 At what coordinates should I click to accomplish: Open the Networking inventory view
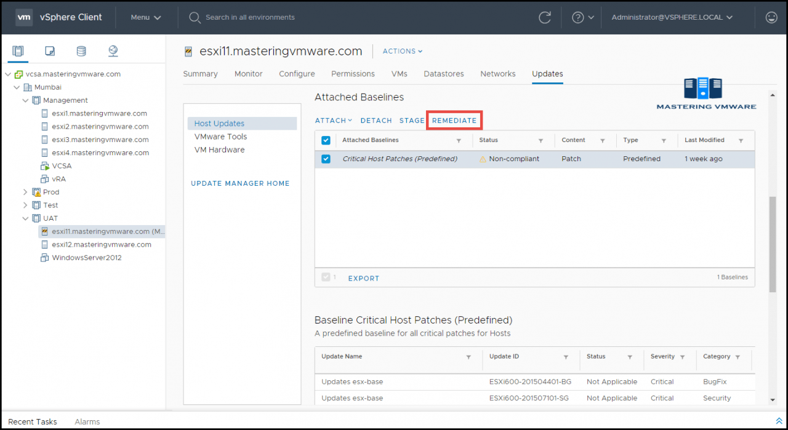[x=113, y=50]
